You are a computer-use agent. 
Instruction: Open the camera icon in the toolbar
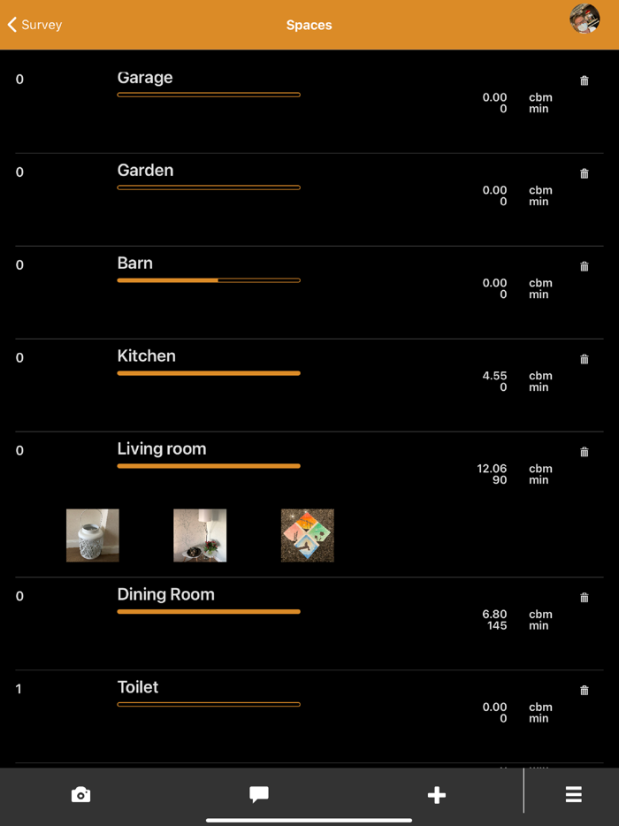click(80, 795)
